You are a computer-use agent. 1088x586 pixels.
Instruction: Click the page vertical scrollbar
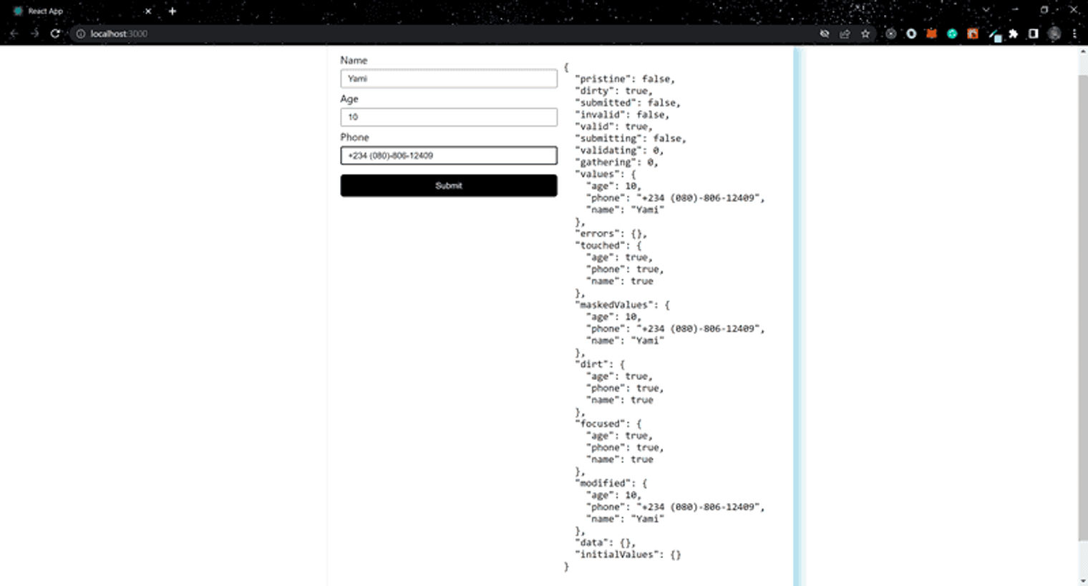click(x=1082, y=308)
